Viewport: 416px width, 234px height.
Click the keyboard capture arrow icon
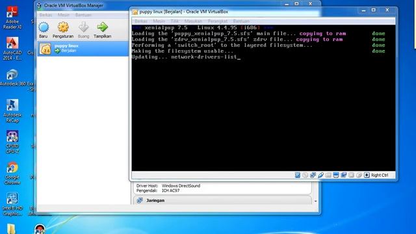pos(367,175)
